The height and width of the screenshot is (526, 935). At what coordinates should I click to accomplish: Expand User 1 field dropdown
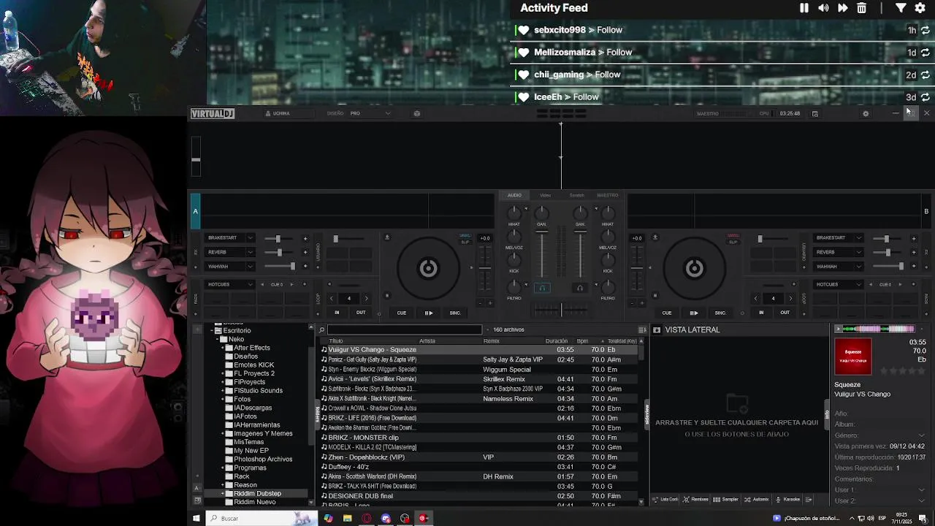click(x=922, y=489)
